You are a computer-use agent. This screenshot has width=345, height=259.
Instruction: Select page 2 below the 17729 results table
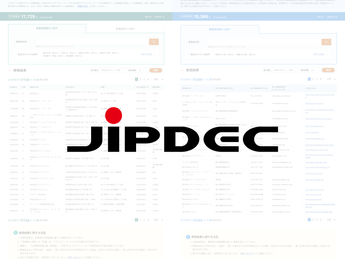[x=140, y=220]
